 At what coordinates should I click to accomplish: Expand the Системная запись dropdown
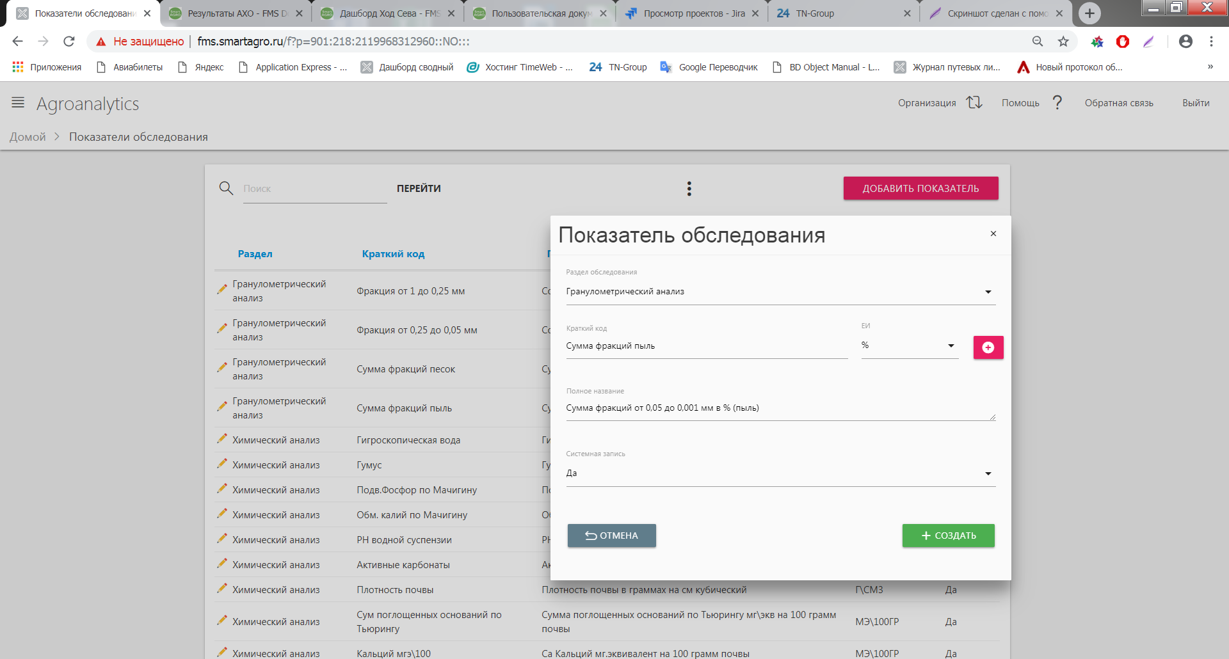[x=988, y=473]
